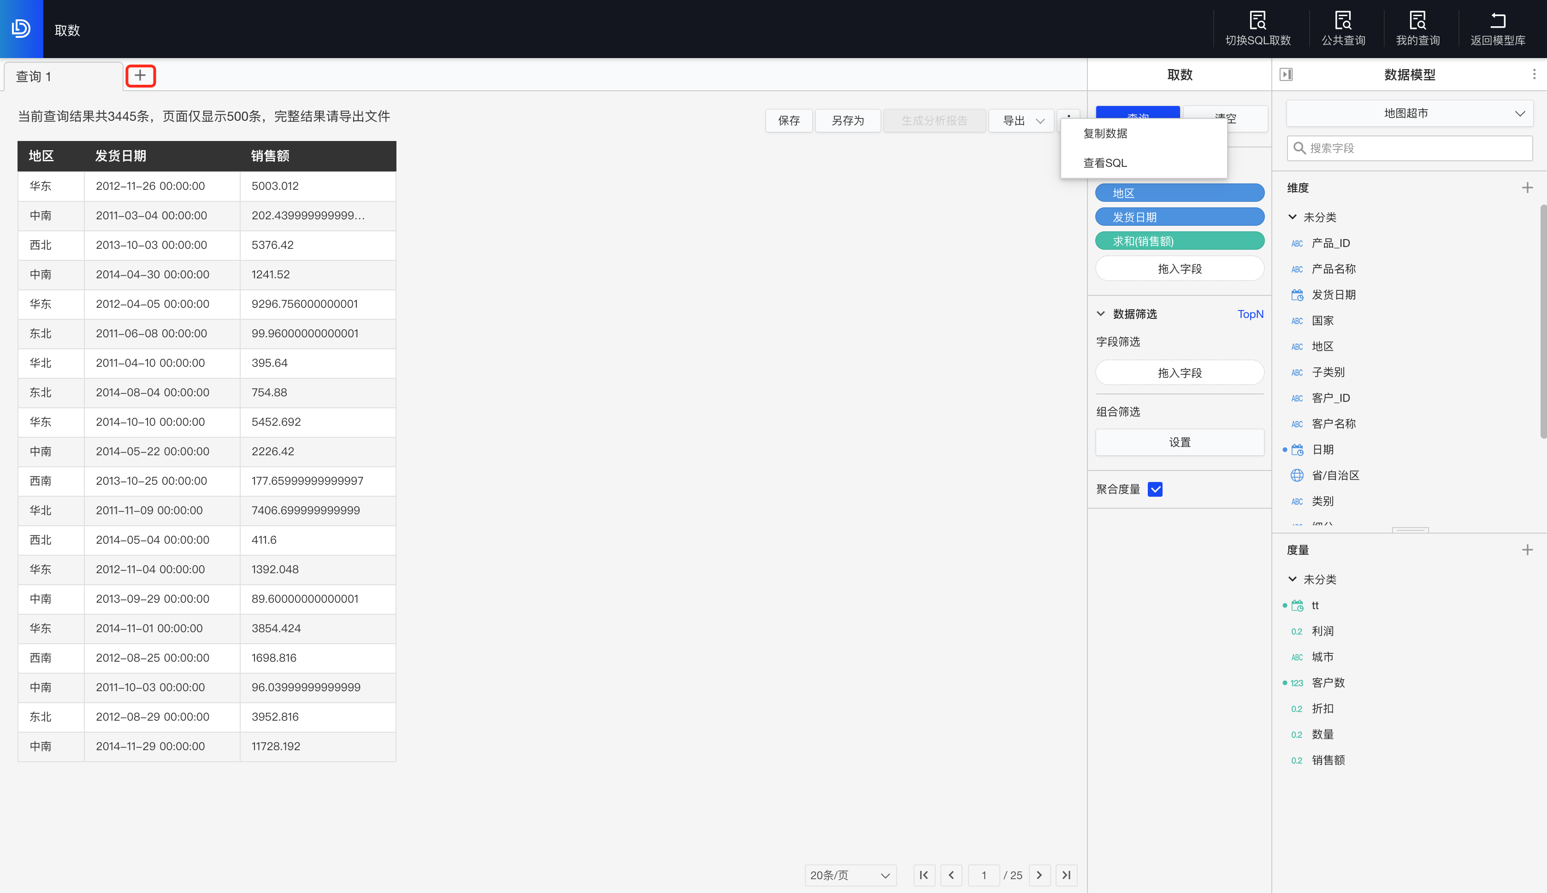Click the 保存 button
The image size is (1547, 893).
click(x=789, y=121)
